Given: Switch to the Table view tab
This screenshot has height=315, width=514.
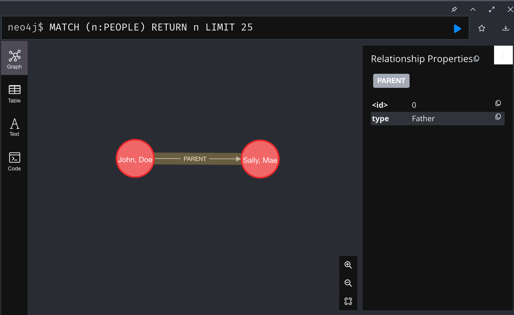Looking at the screenshot, I should 14,94.
